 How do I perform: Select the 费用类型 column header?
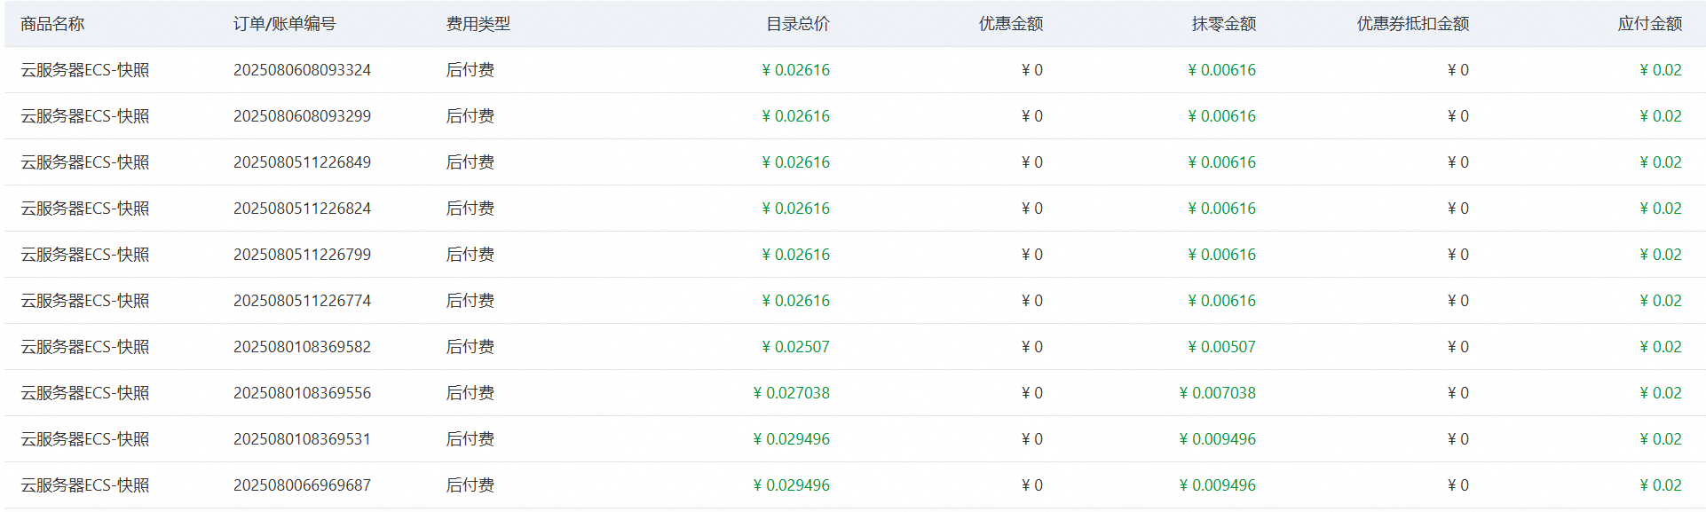478,24
